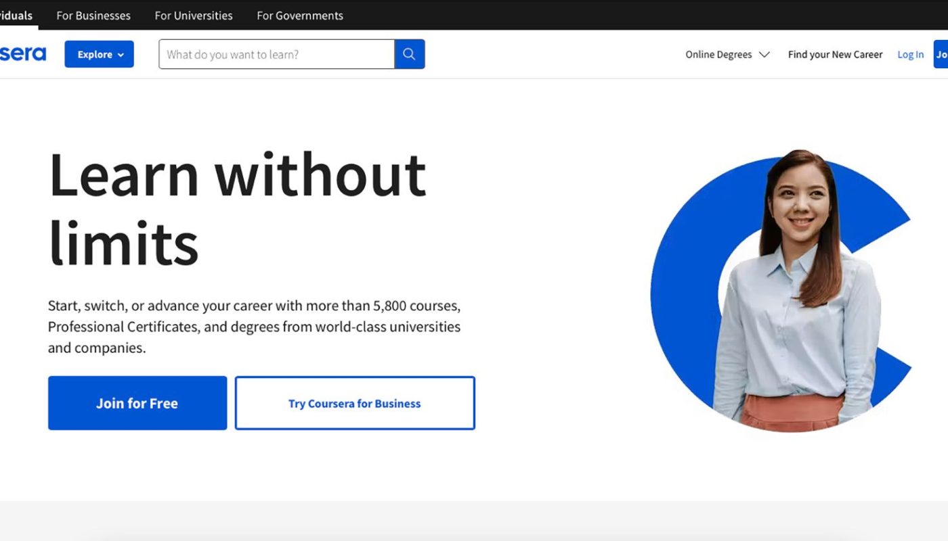Click the blue Join button in header
The width and height of the screenshot is (948, 541).
[941, 54]
